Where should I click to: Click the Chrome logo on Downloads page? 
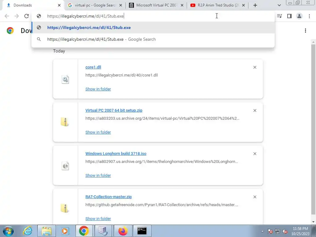[10, 31]
